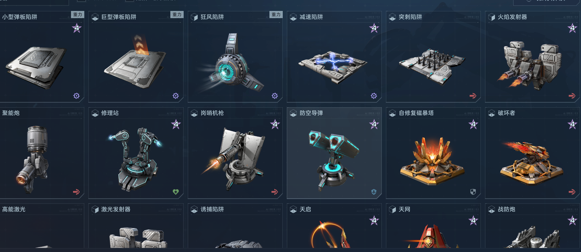The image size is (581, 252).
Task: Click the white shield icon on 自修复磁暴塔 card
Action: 473,192
